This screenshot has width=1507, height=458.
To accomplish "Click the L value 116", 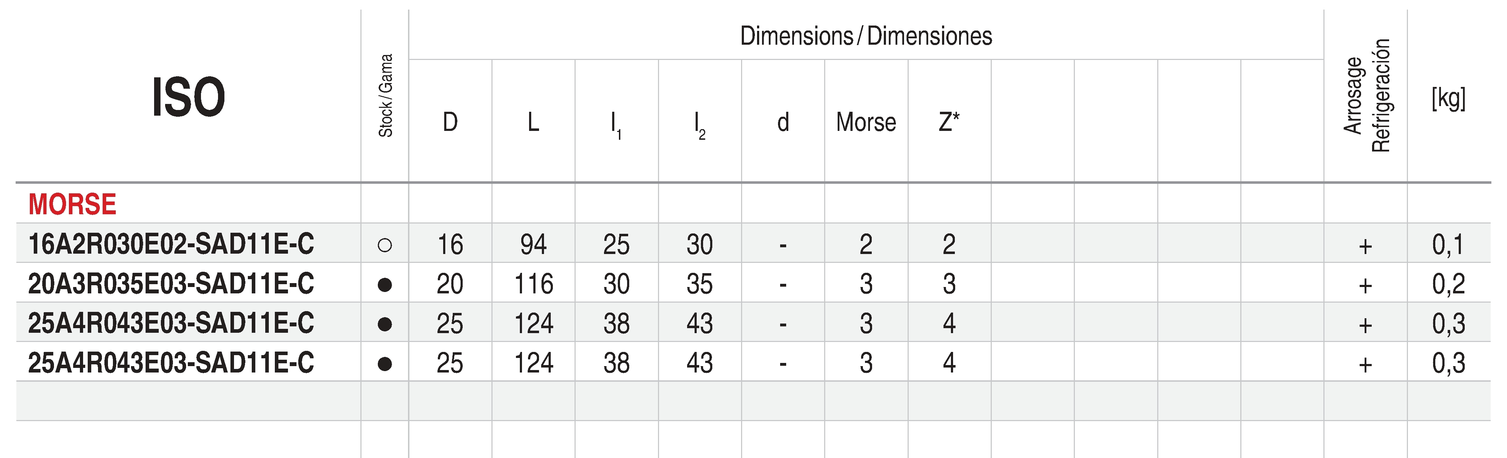I will click(x=534, y=285).
